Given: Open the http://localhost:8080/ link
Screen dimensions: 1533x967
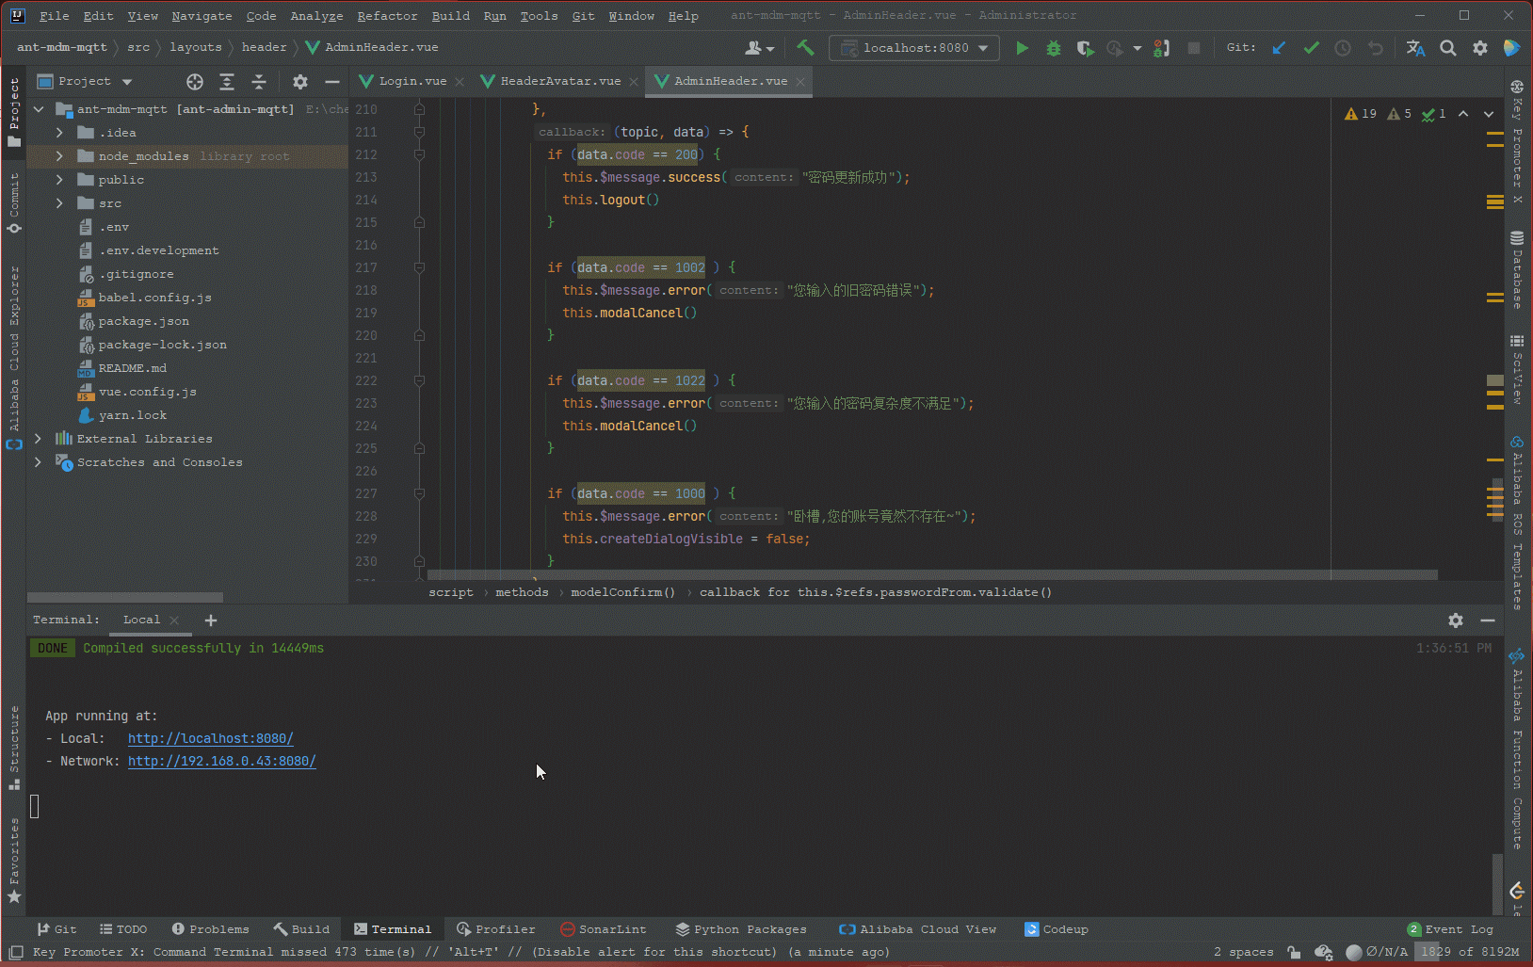Looking at the screenshot, I should click(x=211, y=738).
